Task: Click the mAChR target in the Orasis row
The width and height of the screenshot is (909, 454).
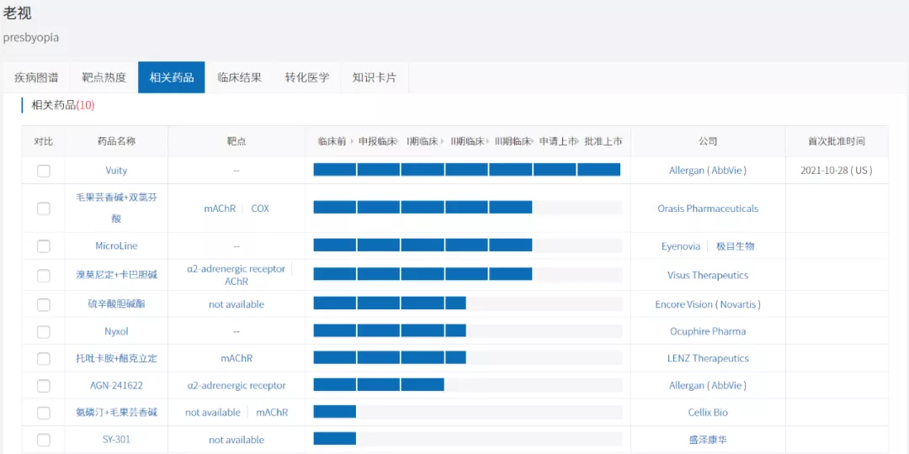Action: point(220,209)
